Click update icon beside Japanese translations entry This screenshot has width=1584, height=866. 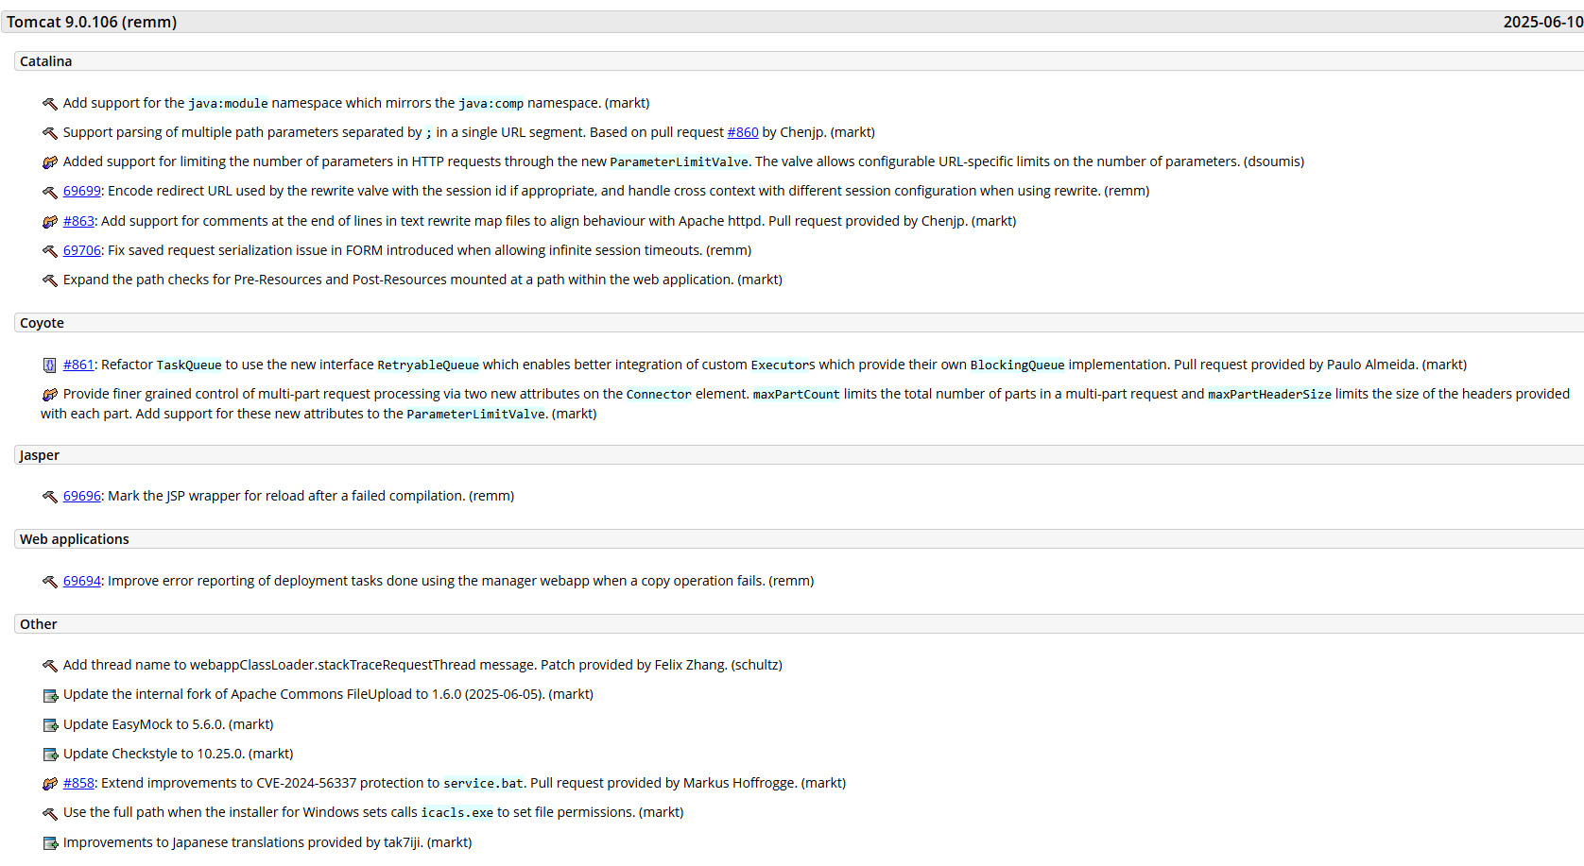click(50, 843)
